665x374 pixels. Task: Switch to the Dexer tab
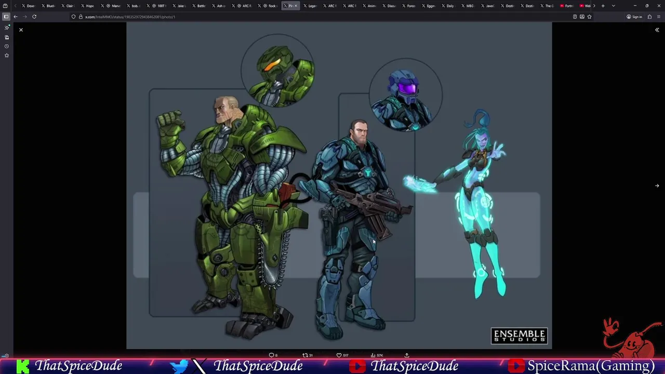pyautogui.click(x=28, y=6)
